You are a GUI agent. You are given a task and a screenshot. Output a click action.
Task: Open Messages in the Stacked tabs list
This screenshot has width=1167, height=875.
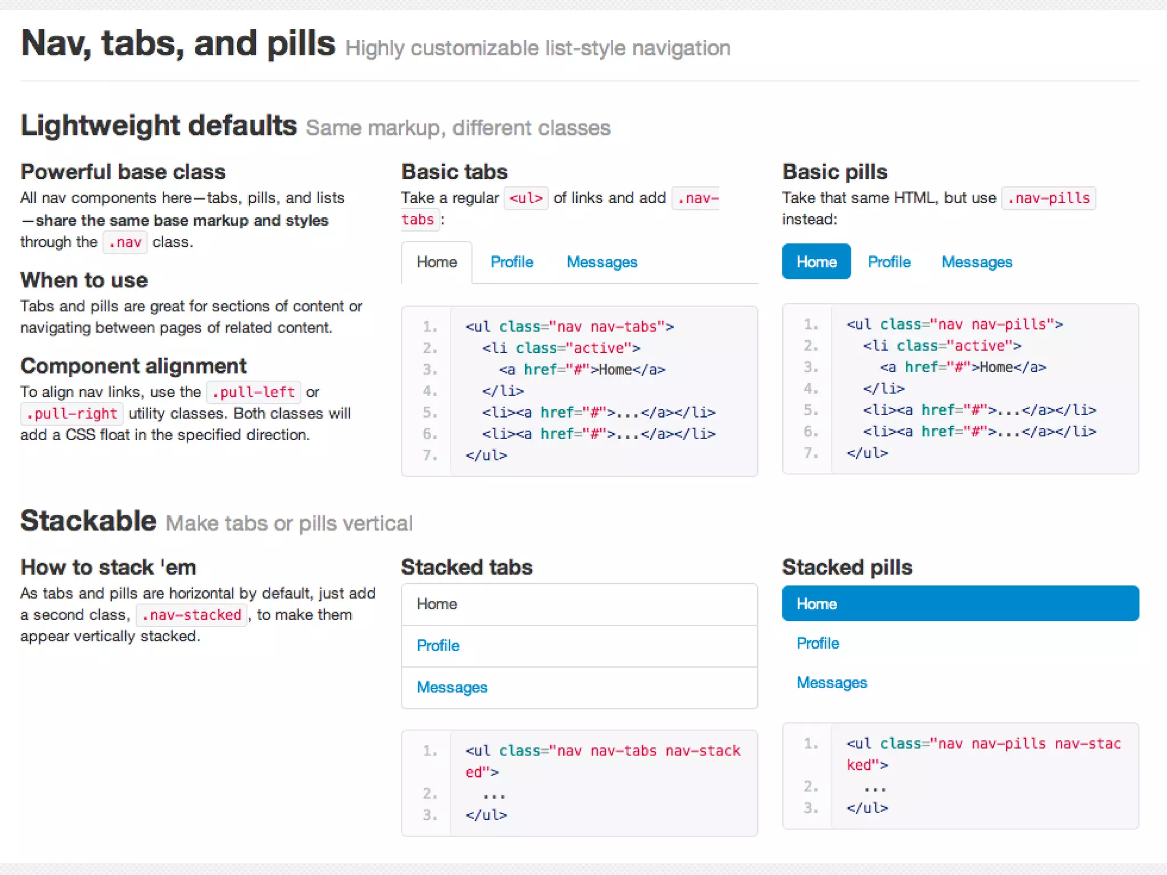pos(452,687)
